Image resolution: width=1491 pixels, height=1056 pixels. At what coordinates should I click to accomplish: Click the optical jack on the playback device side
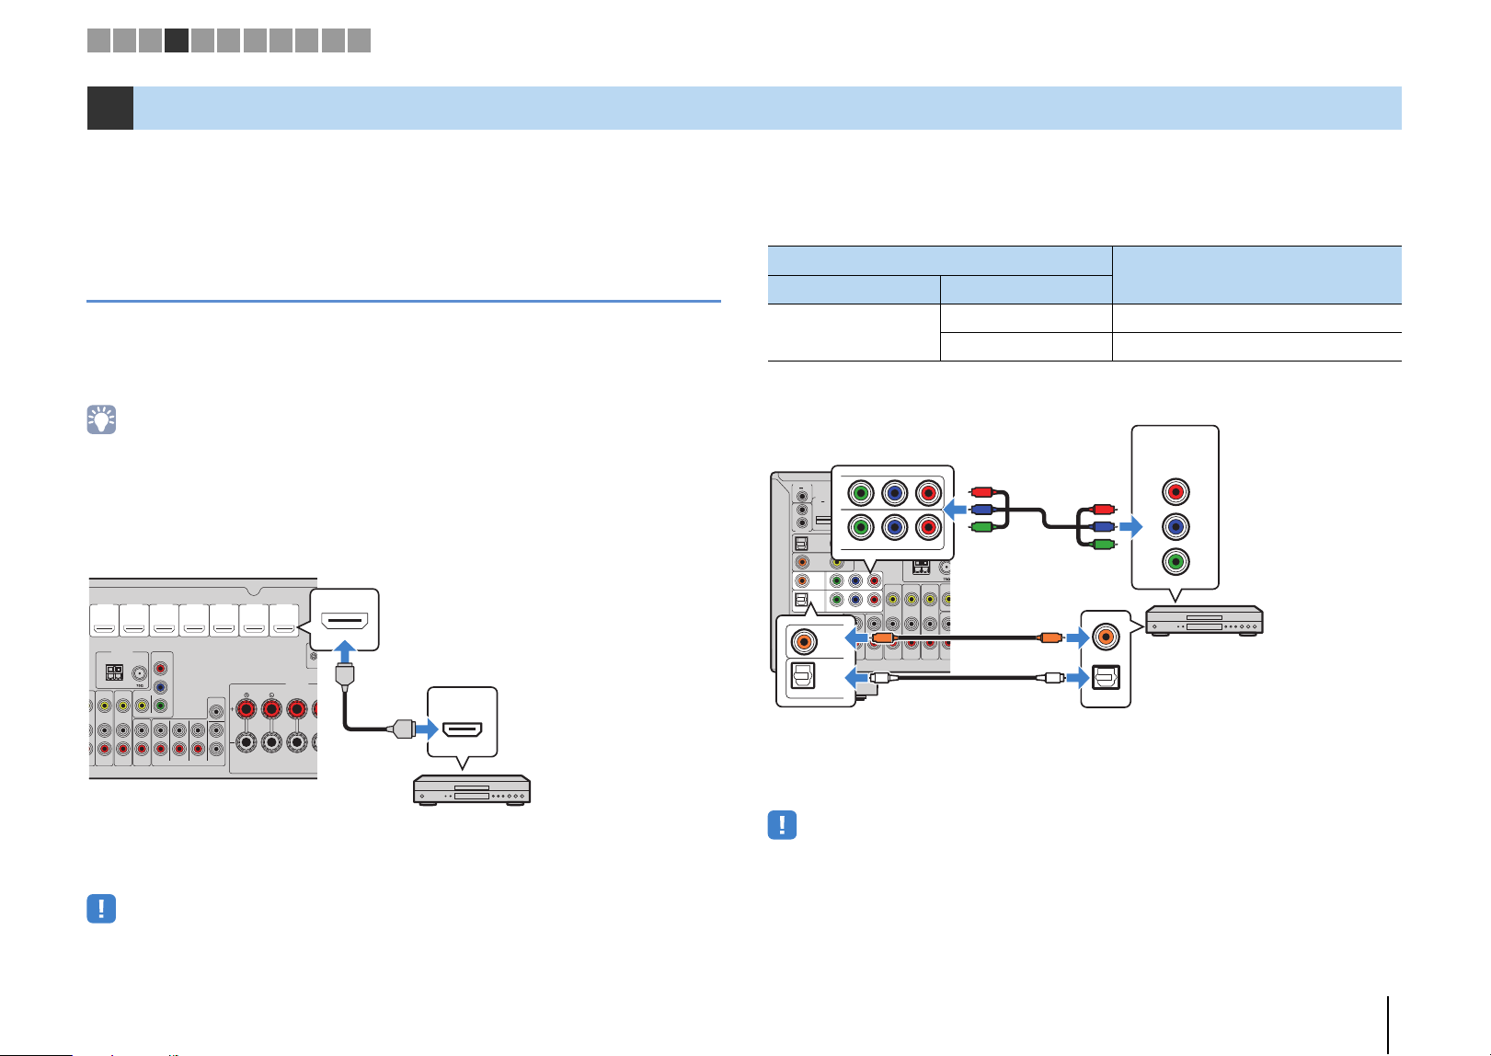coord(1105,677)
